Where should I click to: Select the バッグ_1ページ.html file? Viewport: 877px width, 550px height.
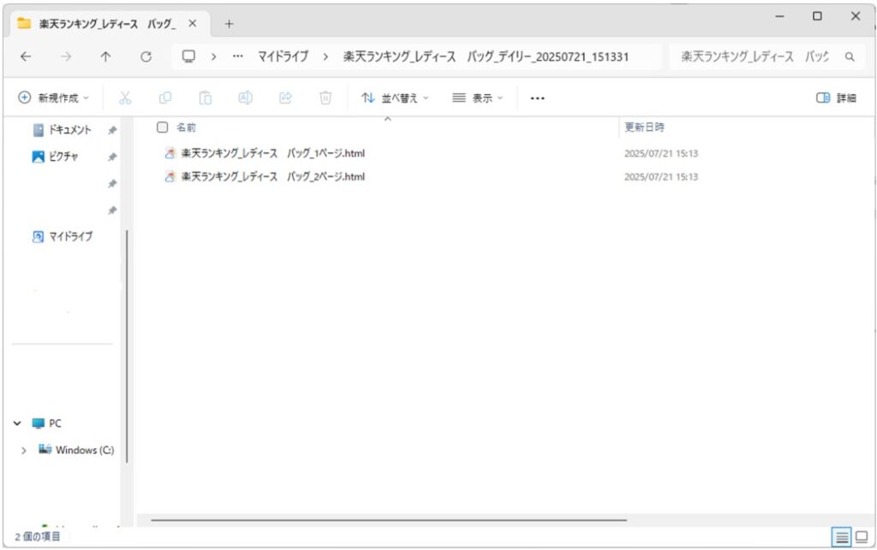click(273, 153)
